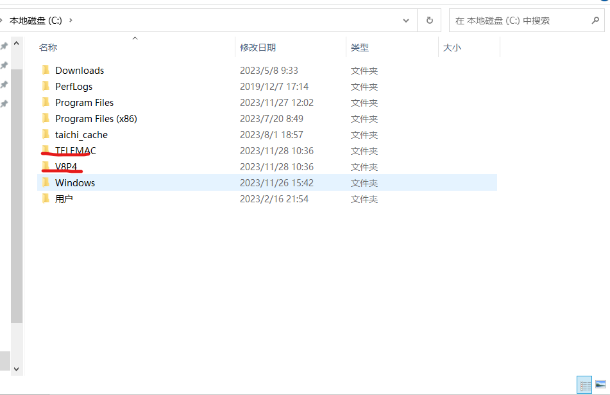Click the sort arrow above the 名称 column
Screen dimensions: 610x395
tap(135, 39)
